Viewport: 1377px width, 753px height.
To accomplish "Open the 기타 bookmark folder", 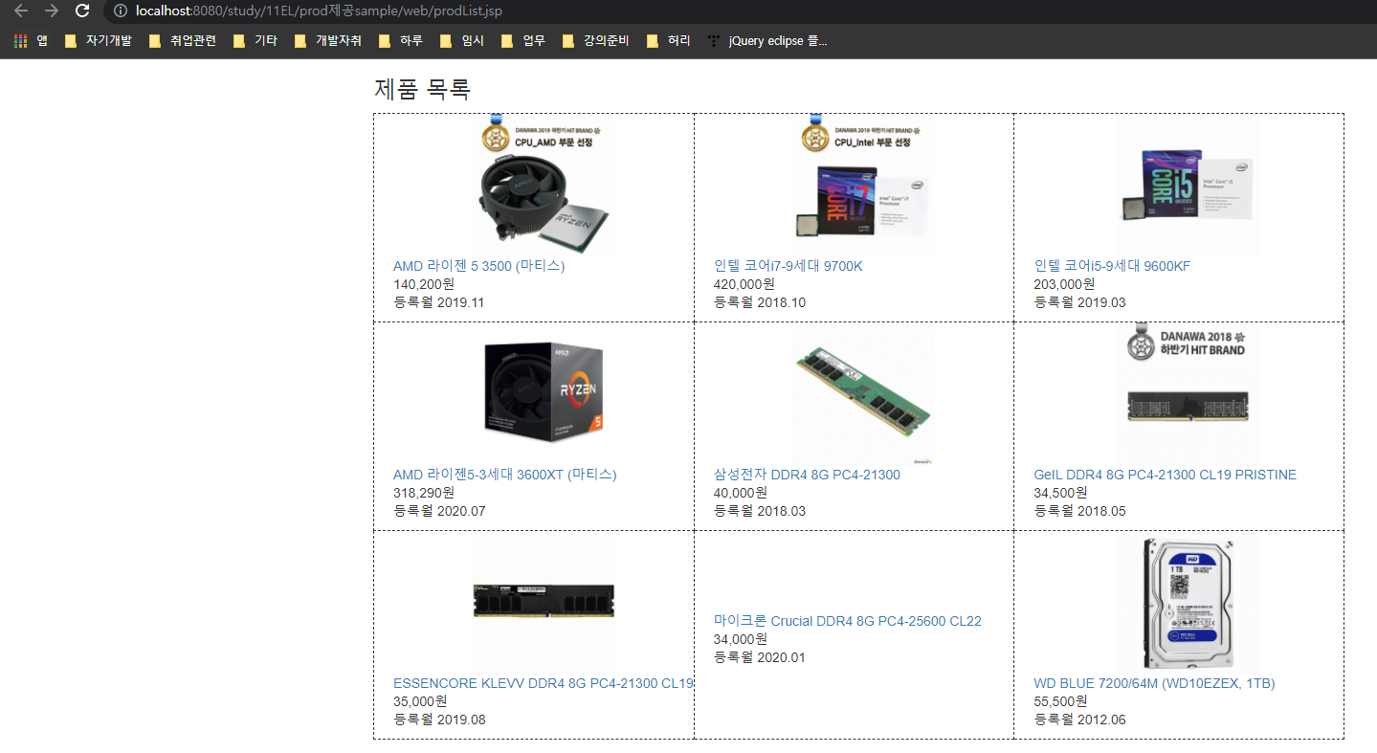I will (255, 41).
